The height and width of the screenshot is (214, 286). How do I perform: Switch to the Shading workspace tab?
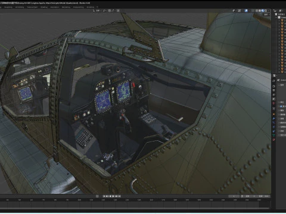[44, 7]
